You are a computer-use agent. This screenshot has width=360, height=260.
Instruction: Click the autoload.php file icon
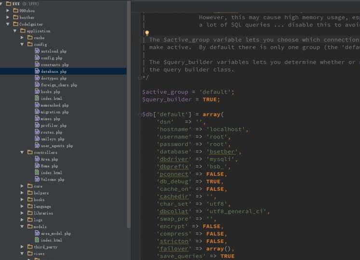[x=37, y=51]
